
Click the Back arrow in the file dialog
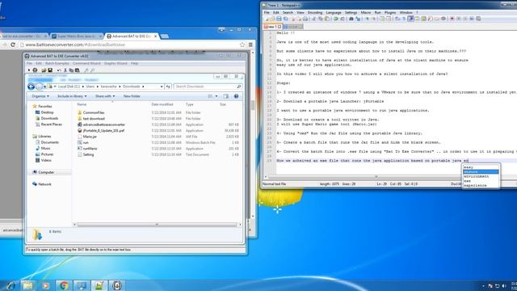[32, 86]
